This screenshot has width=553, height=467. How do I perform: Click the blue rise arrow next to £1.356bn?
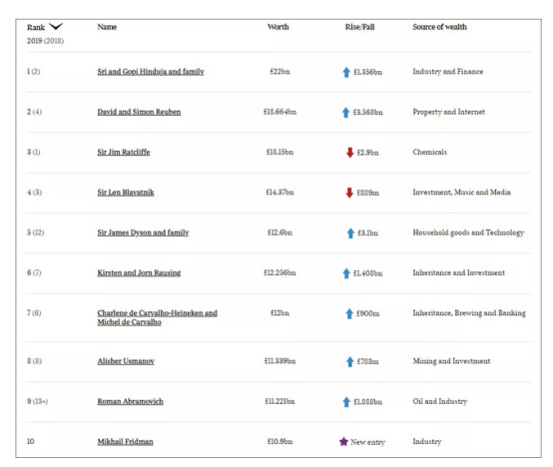[346, 72]
